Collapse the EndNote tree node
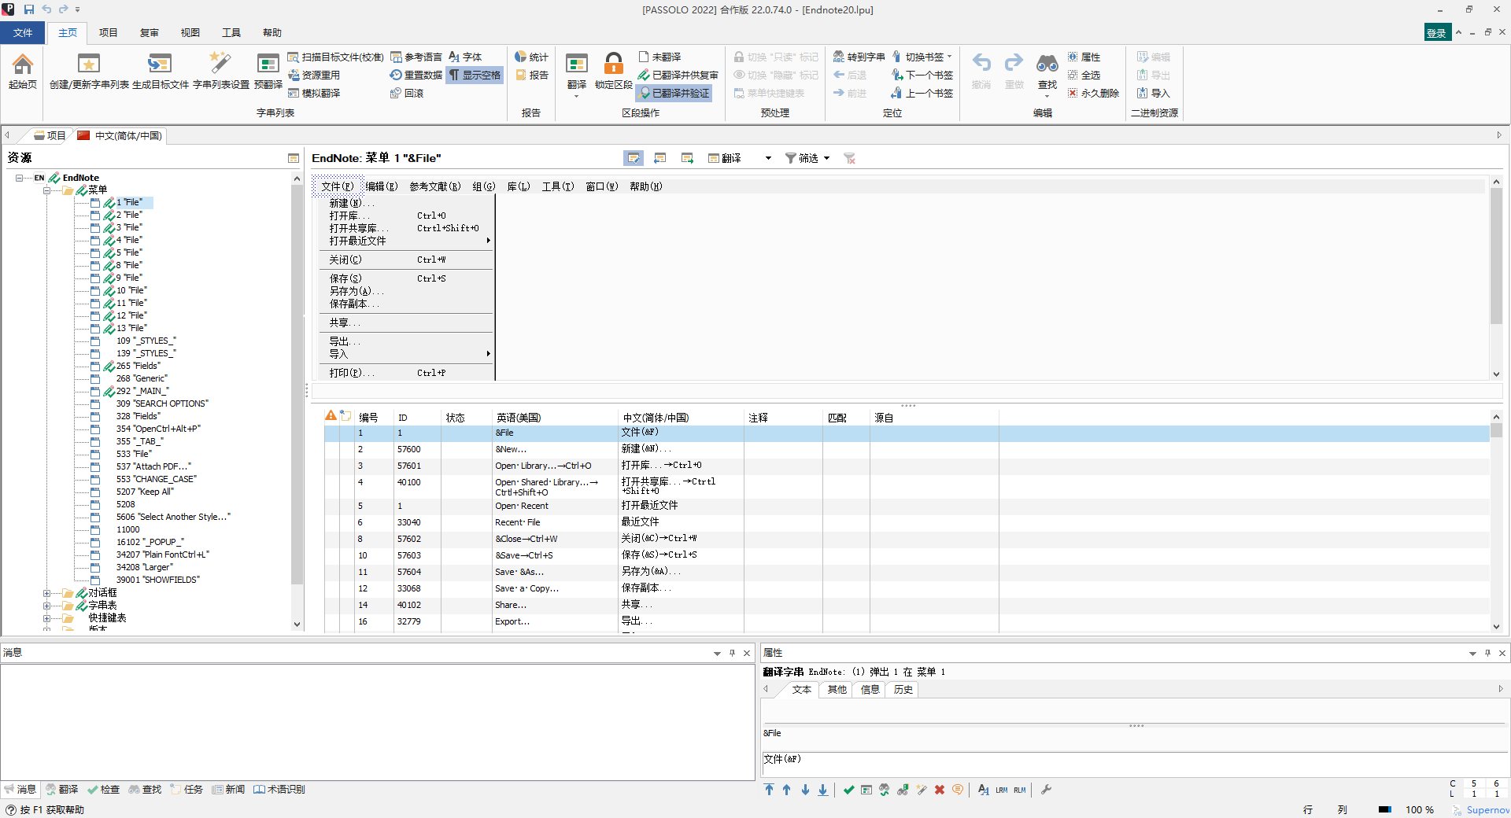 19,178
